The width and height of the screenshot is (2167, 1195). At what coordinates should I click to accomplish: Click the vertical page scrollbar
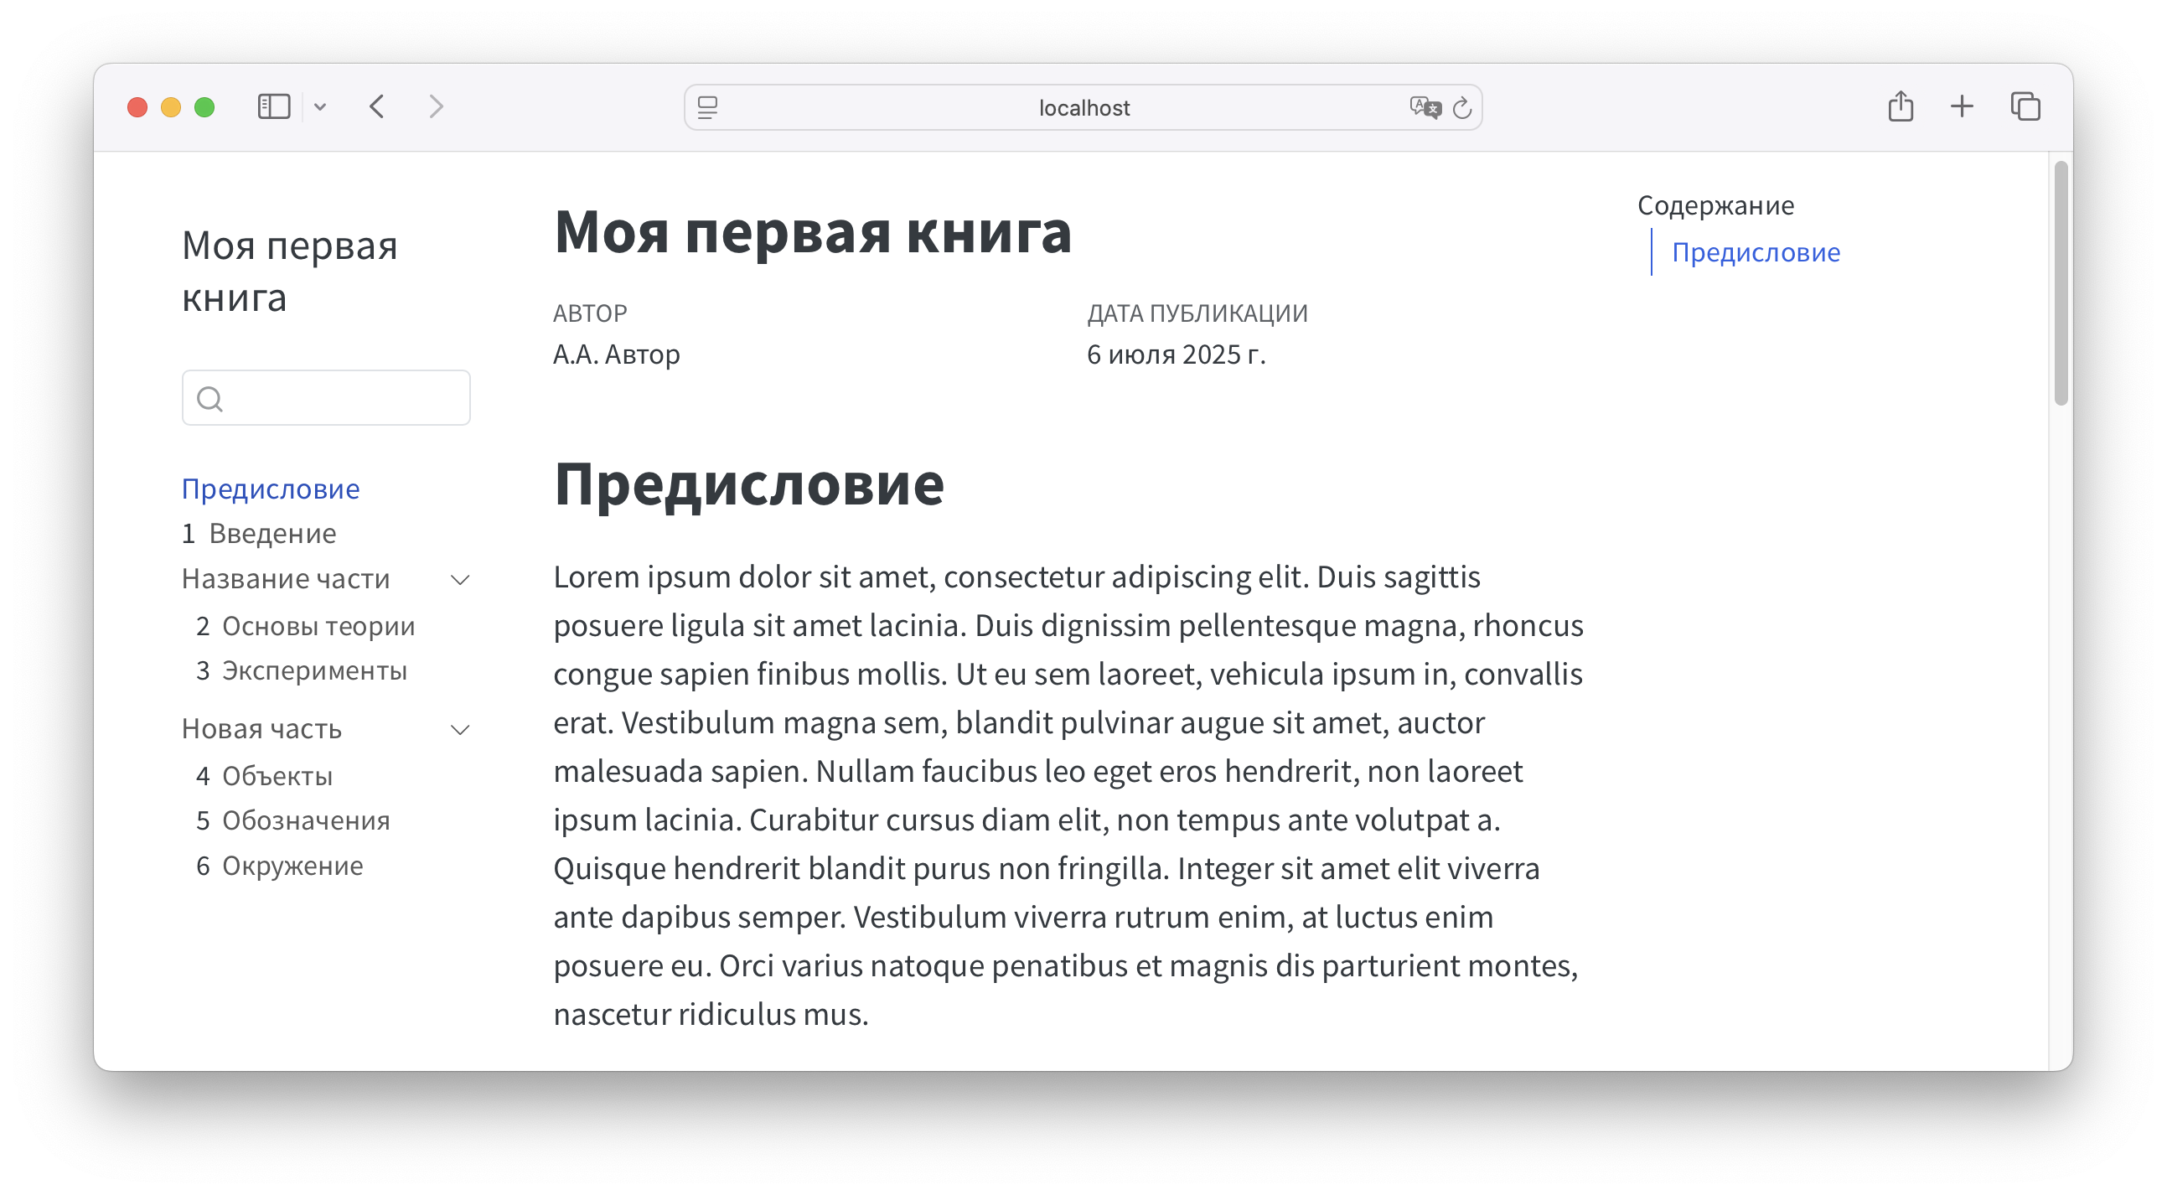[2061, 282]
